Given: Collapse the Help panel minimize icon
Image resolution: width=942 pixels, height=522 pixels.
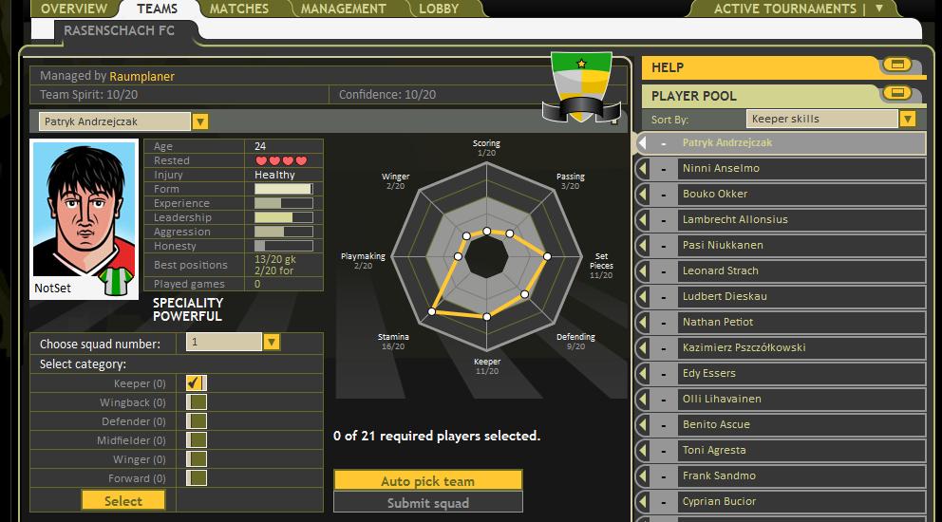Looking at the screenshot, I should point(895,65).
